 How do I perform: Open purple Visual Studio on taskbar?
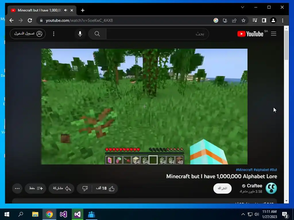[x=63, y=214]
